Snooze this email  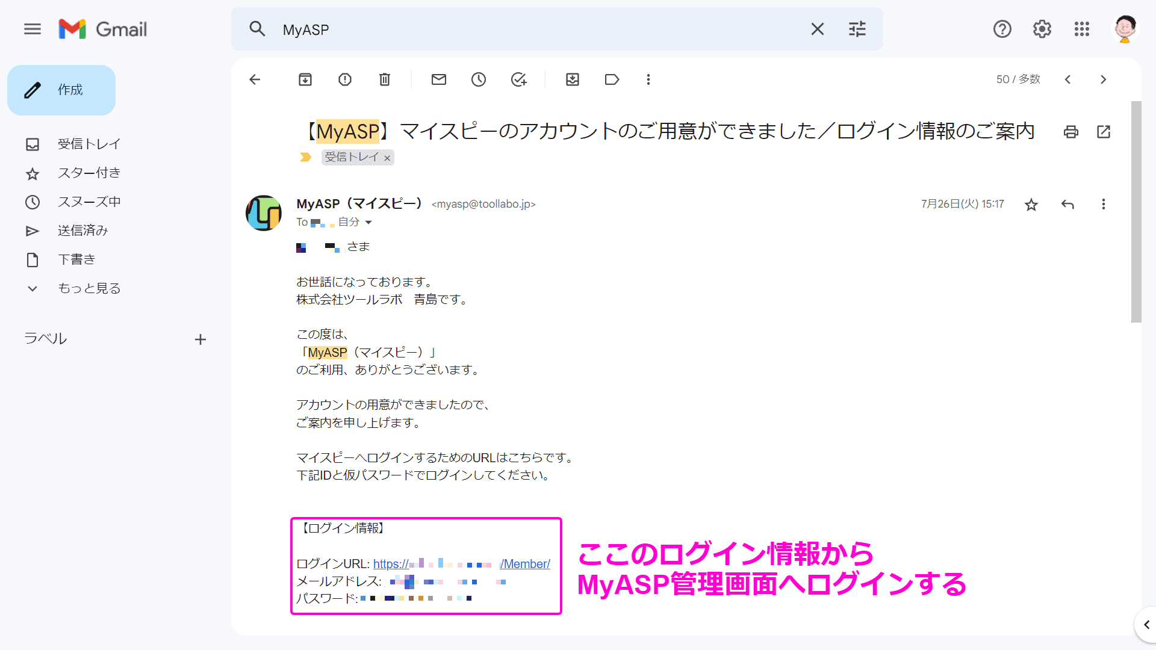coord(478,79)
